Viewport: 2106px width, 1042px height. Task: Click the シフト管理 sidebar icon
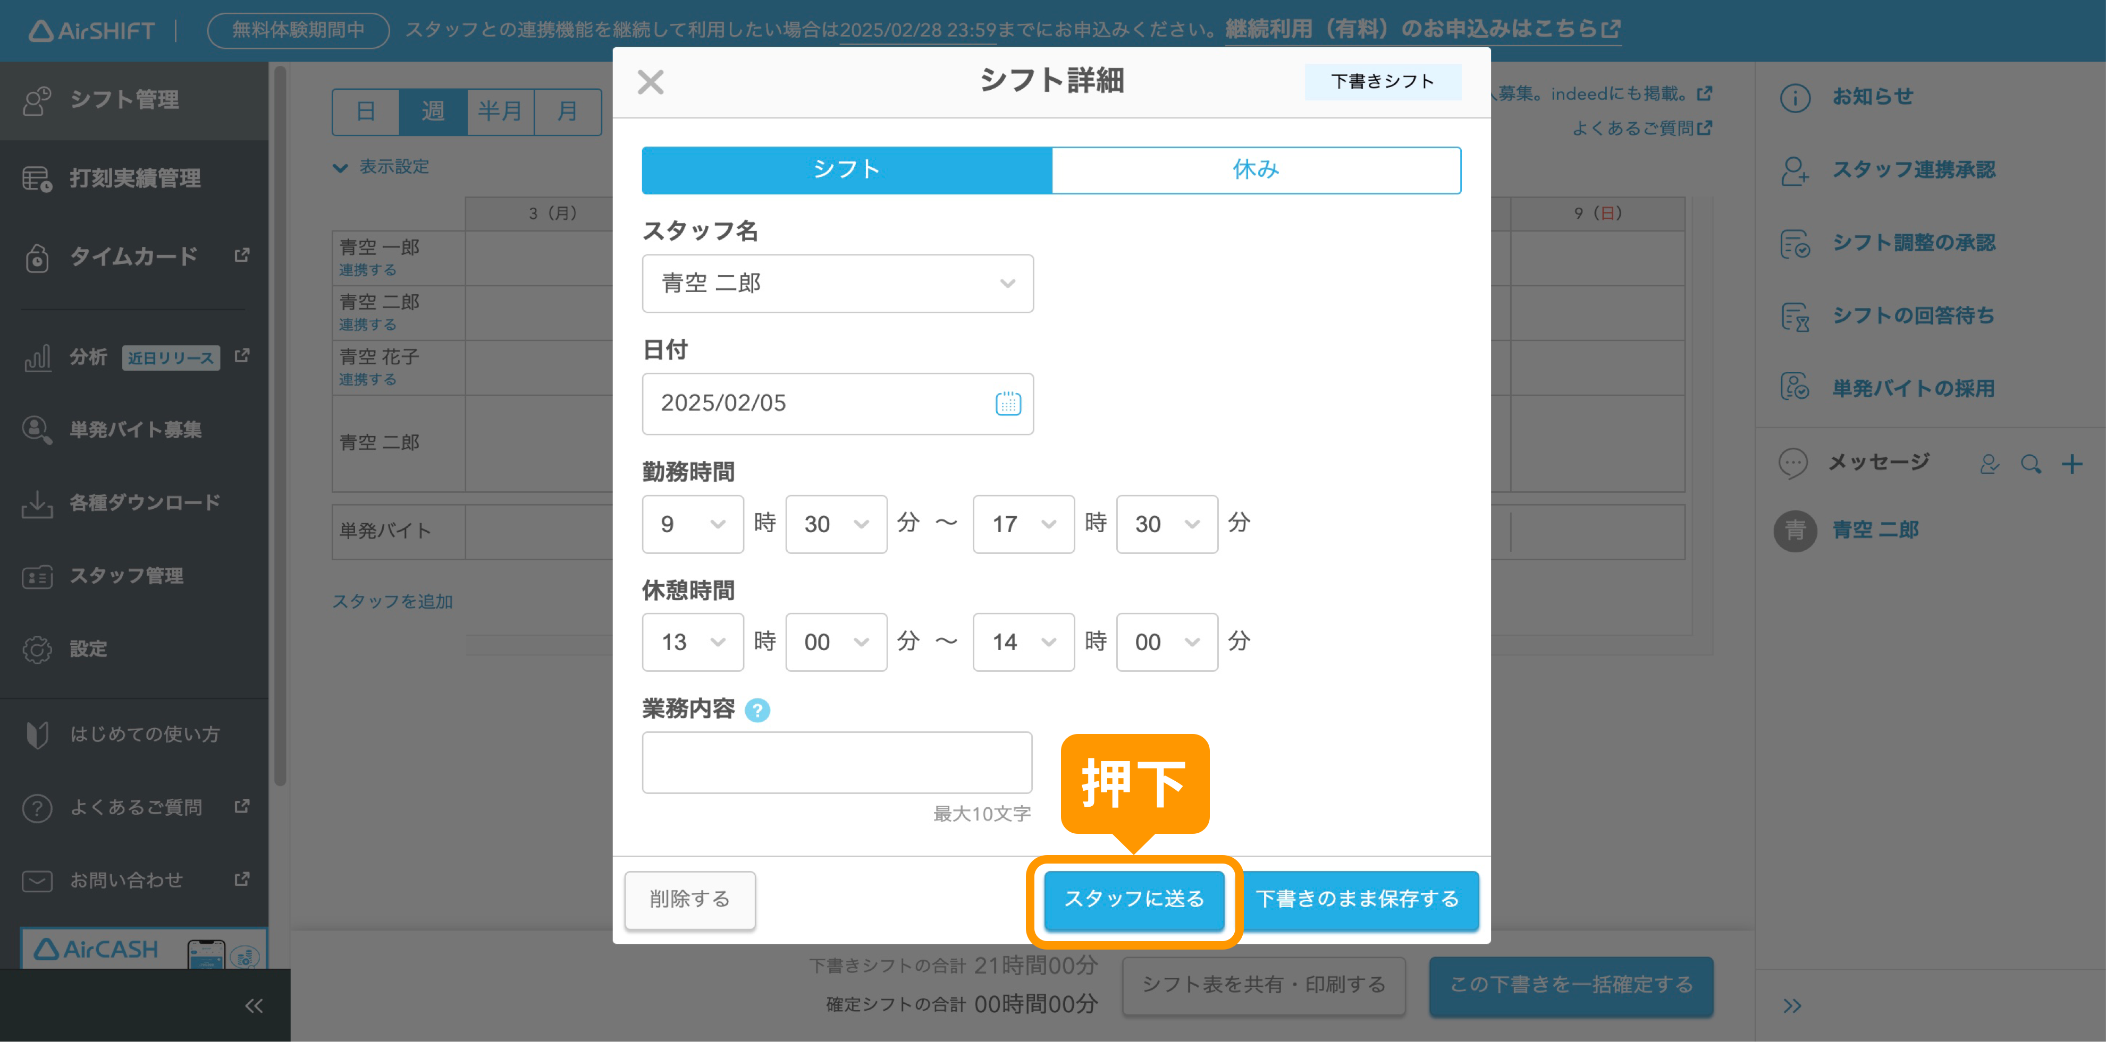[x=37, y=100]
